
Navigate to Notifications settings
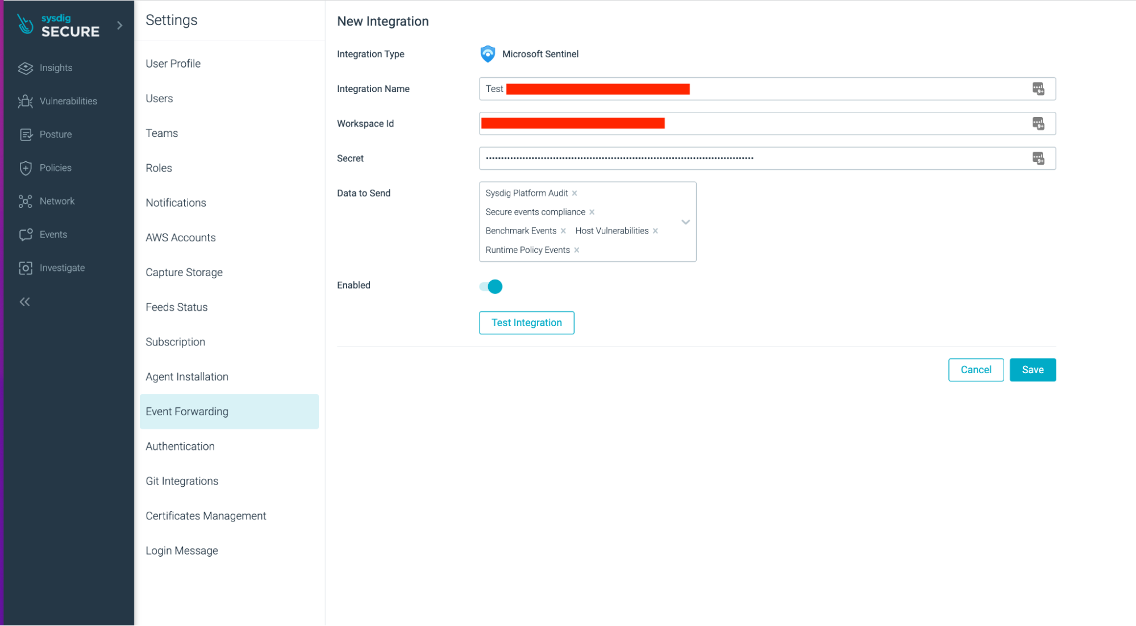(x=176, y=202)
